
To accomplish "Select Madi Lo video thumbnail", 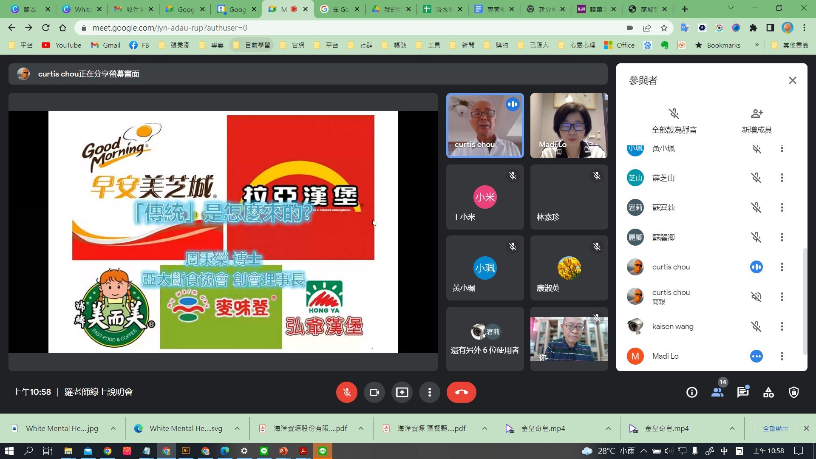I will (569, 125).
